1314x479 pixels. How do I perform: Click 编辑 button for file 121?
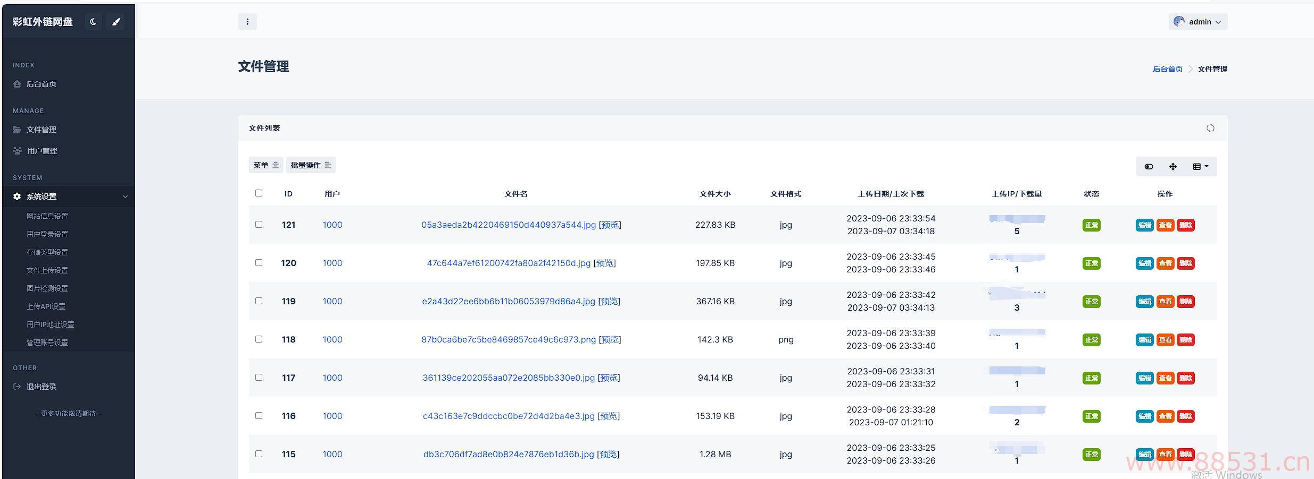tap(1145, 225)
